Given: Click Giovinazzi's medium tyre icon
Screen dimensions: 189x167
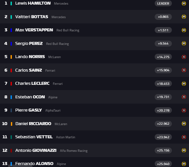Looking at the screenshot, I should [184, 150].
